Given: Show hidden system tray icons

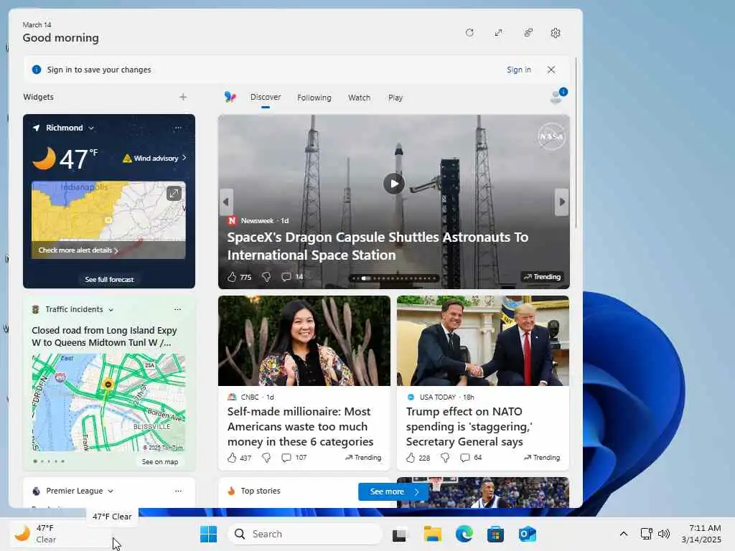Looking at the screenshot, I should click(x=624, y=534).
